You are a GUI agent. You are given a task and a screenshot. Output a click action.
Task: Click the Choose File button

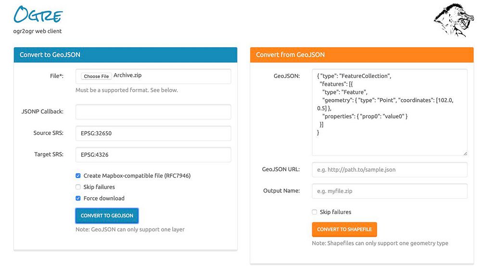tap(96, 76)
